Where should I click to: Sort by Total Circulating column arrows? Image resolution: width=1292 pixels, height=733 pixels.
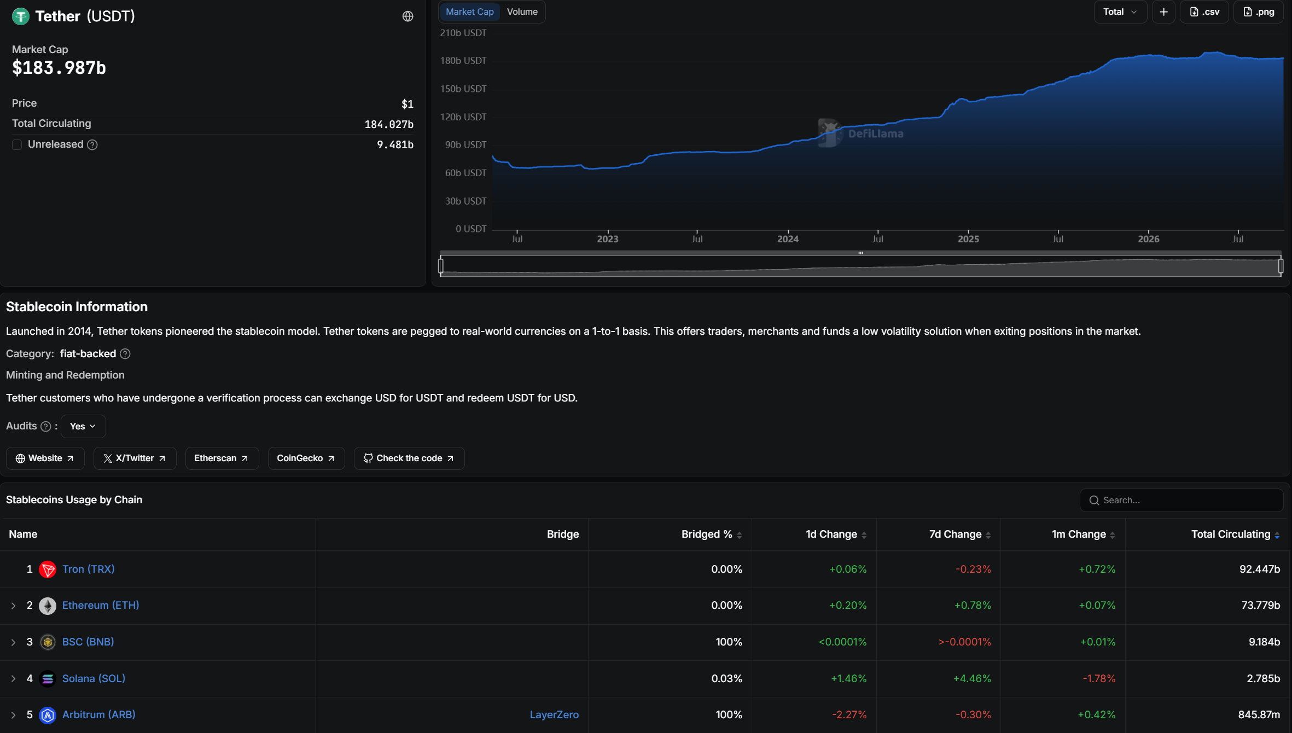(x=1277, y=535)
